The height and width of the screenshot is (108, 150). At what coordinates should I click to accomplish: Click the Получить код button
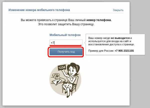(x=66, y=52)
